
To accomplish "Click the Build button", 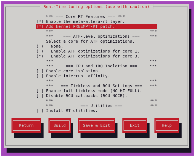I will [x=59, y=125].
